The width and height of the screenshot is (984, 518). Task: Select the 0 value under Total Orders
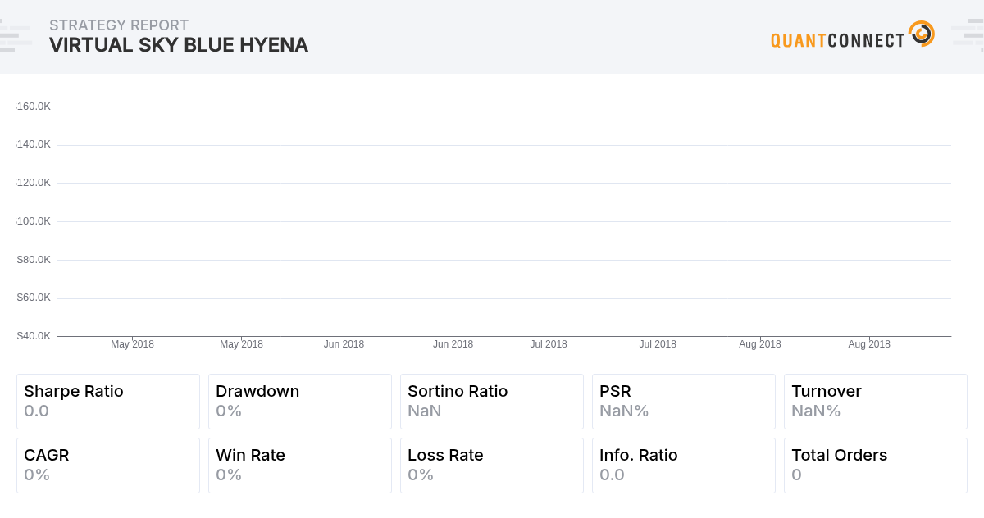coord(796,475)
